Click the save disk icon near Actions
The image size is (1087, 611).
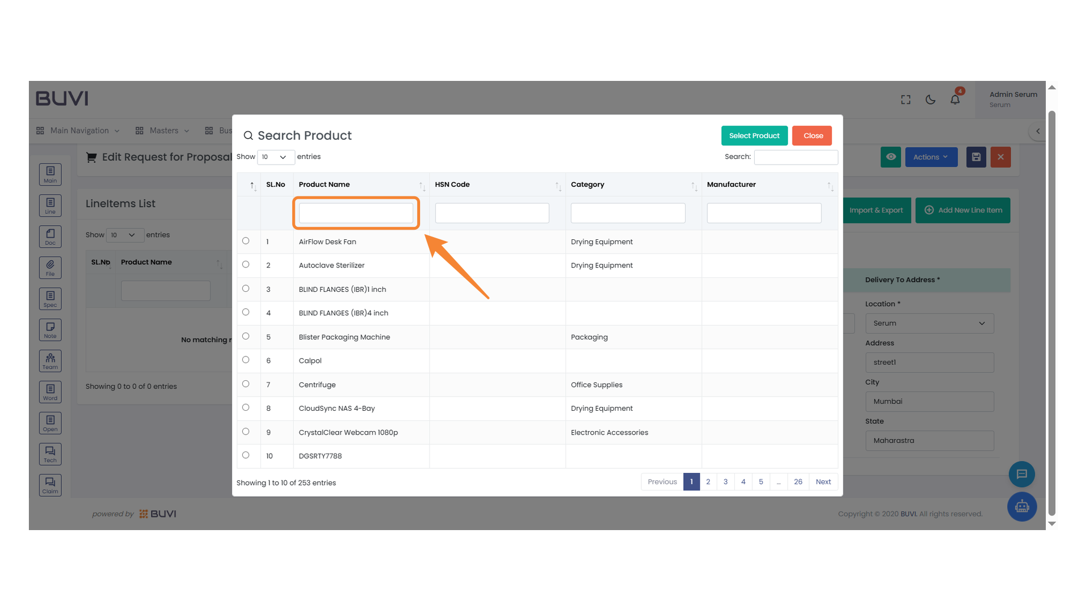click(975, 157)
